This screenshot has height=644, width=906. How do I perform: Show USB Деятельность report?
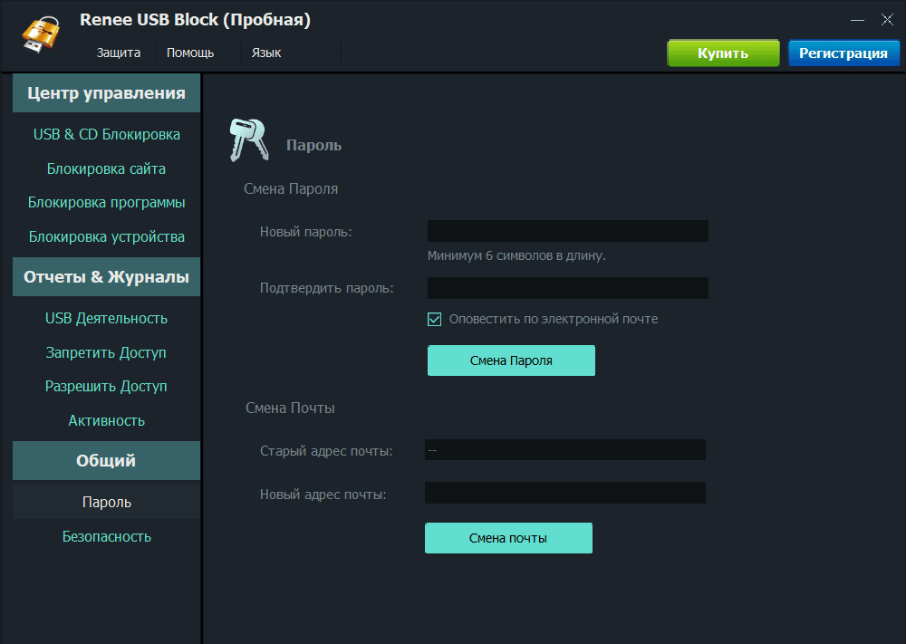click(107, 319)
